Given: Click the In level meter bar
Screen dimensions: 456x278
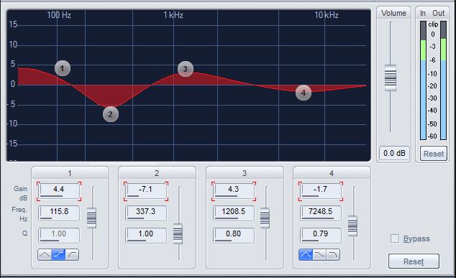Looking at the screenshot, I should tap(423, 80).
